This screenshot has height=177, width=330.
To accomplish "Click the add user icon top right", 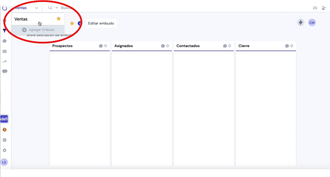I will [x=324, y=8].
